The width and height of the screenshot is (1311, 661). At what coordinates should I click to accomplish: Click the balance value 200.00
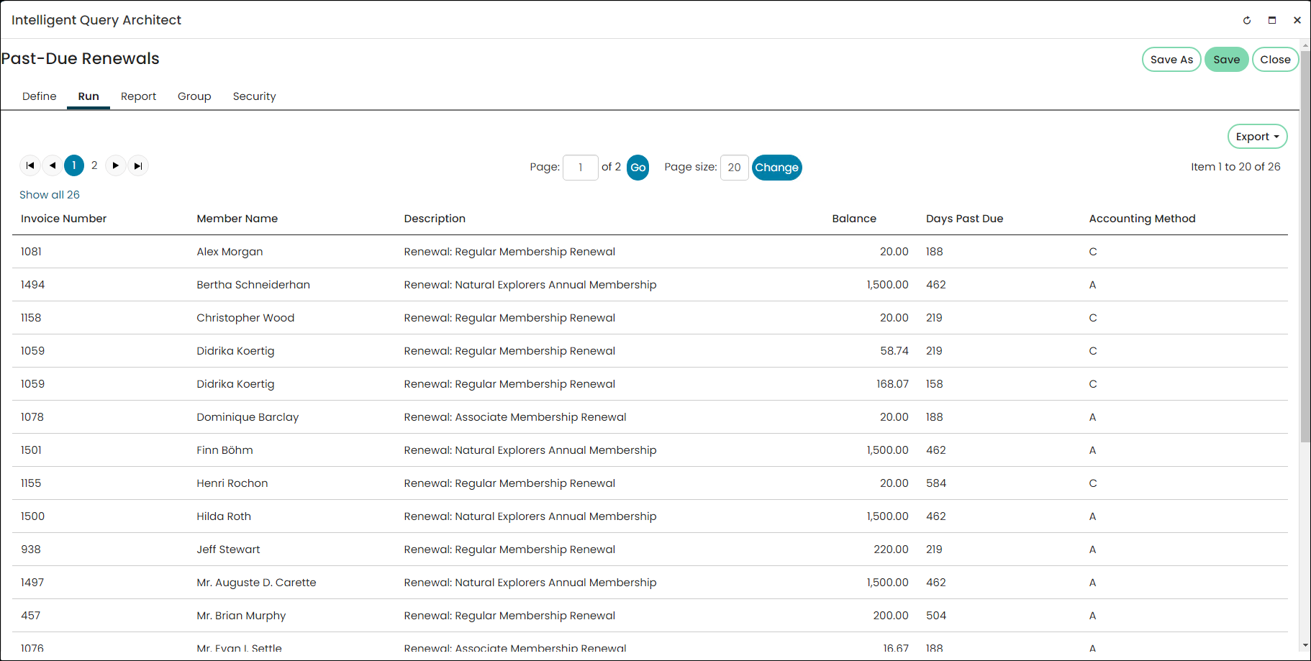pos(891,616)
